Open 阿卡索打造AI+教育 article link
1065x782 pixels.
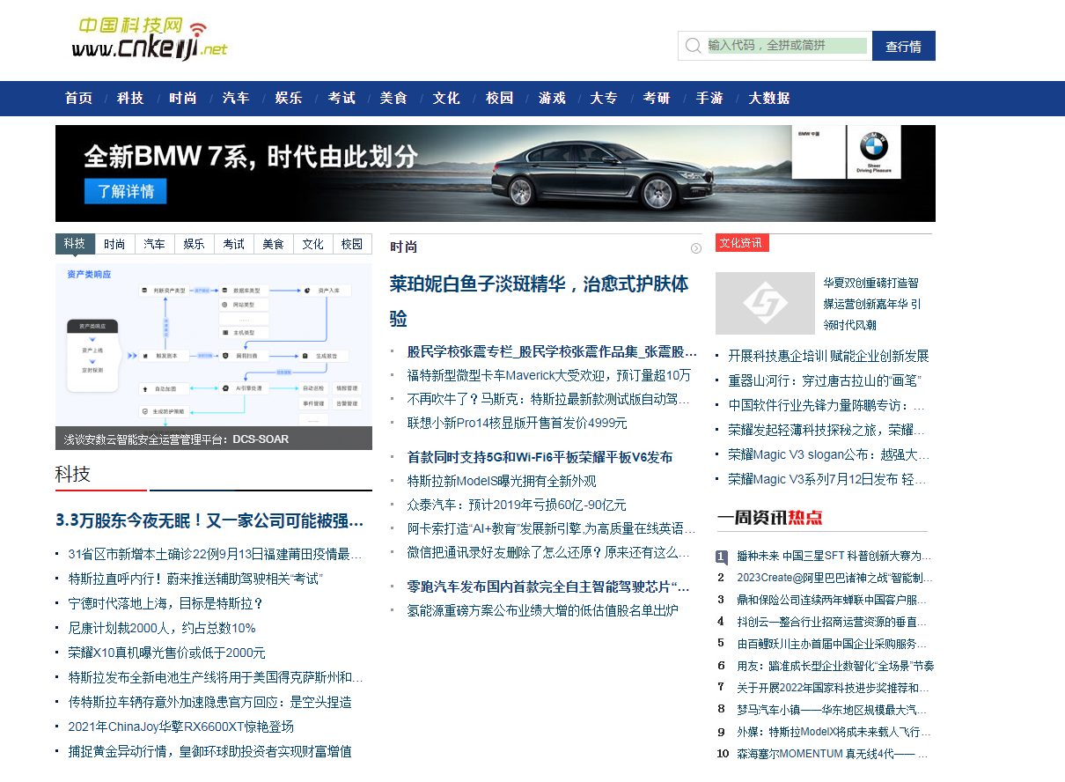tap(551, 528)
